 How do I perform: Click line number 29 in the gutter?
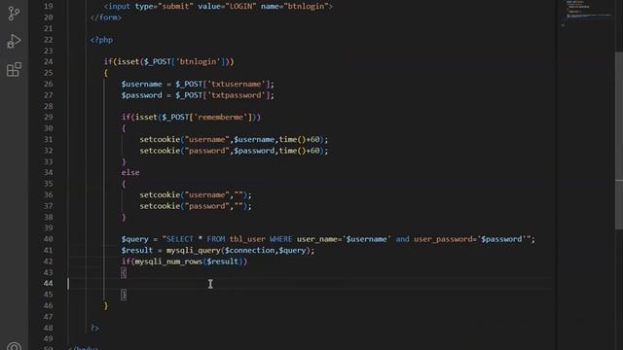tap(48, 117)
